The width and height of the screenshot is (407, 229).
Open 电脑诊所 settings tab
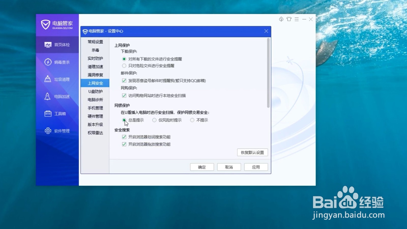95,100
